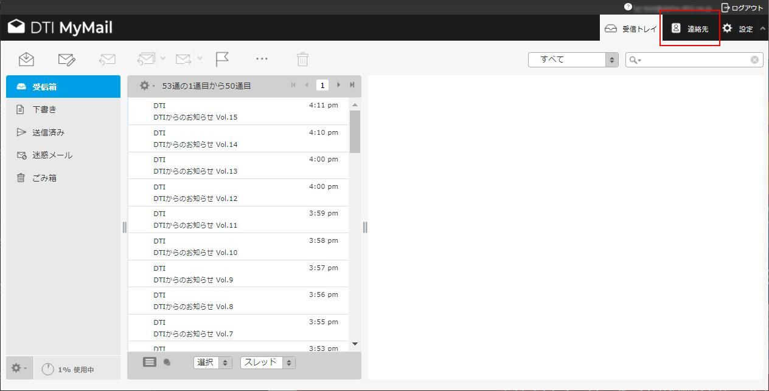
Task: Click the page number field showing 1
Action: pyautogui.click(x=322, y=86)
